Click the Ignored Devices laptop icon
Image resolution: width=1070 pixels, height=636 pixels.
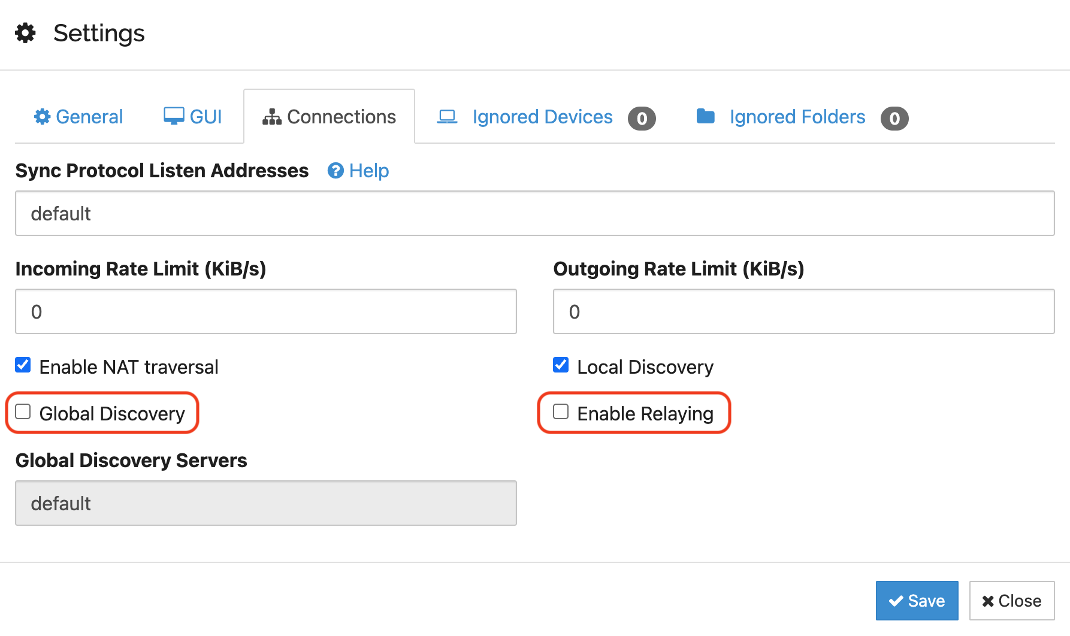[x=447, y=117]
